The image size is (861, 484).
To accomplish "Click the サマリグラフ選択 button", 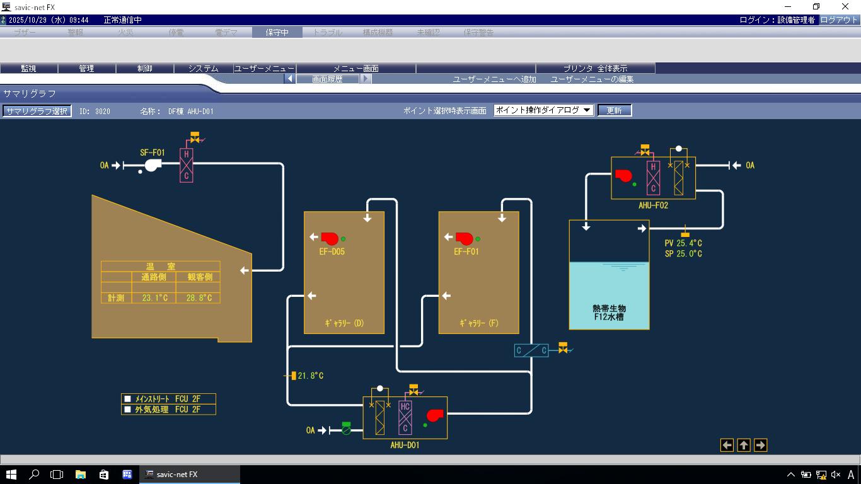I will pos(37,111).
